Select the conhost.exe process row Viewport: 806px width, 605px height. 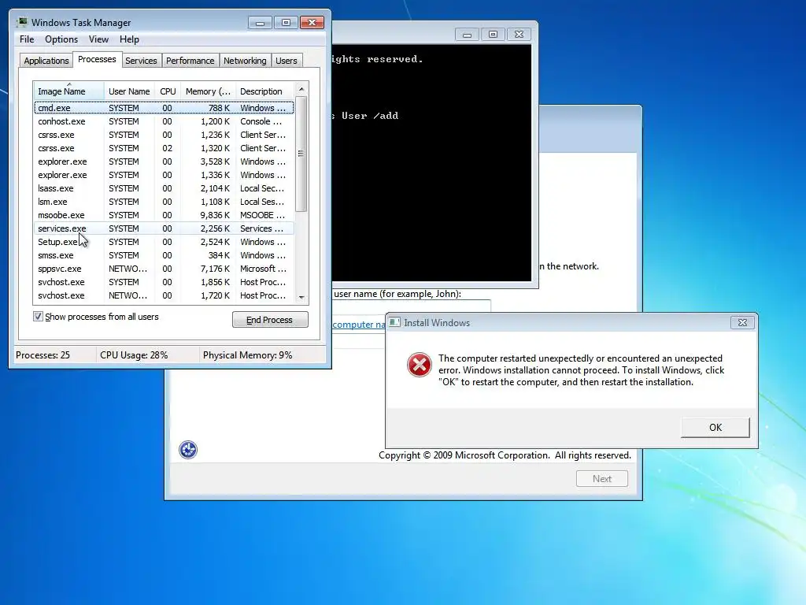164,121
